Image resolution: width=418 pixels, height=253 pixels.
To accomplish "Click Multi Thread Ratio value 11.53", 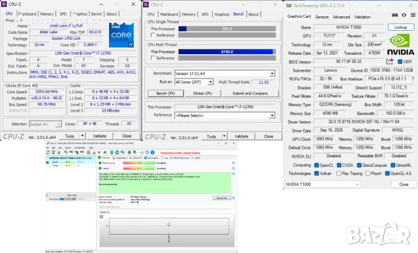I will 263,82.
